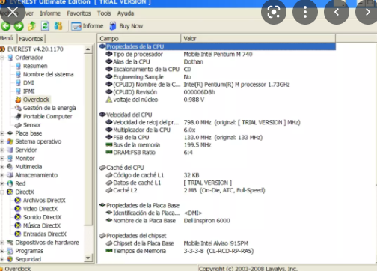Switch to the Favoritos sidebar tab

tap(31, 39)
